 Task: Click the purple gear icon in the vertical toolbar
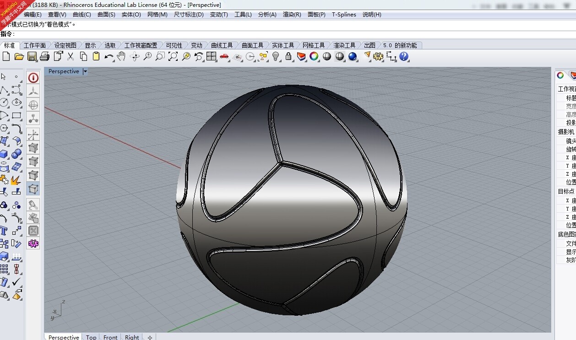coord(33,243)
